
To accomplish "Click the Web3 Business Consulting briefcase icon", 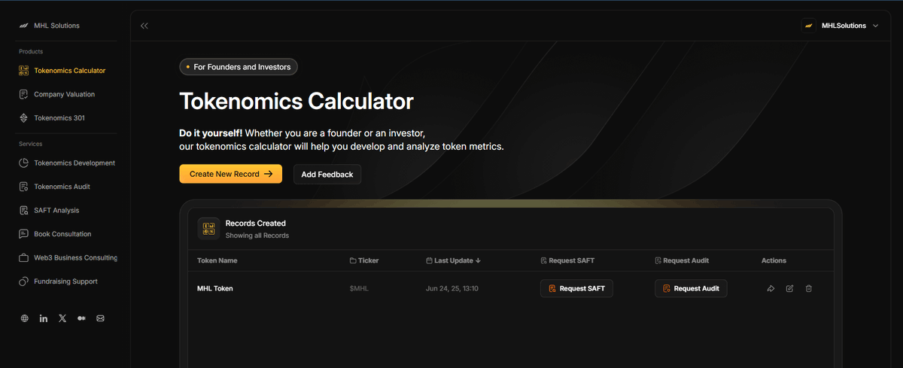I will [x=24, y=257].
